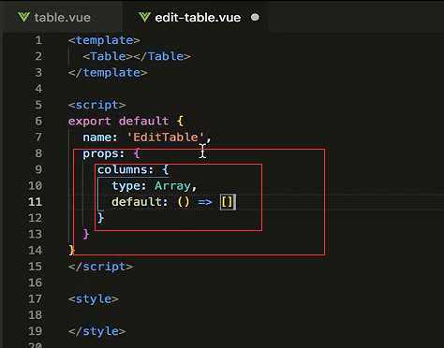444x348 pixels.
Task: Click the props key on line 8
Action: click(100, 153)
